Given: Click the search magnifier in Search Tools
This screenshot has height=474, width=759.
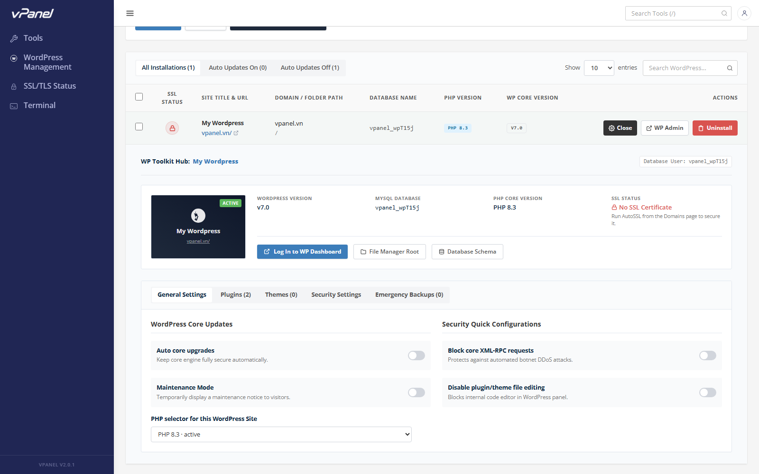Looking at the screenshot, I should [x=724, y=13].
